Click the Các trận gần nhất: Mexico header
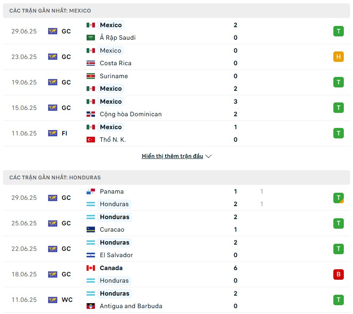The width and height of the screenshot is (353, 314). click(x=176, y=10)
